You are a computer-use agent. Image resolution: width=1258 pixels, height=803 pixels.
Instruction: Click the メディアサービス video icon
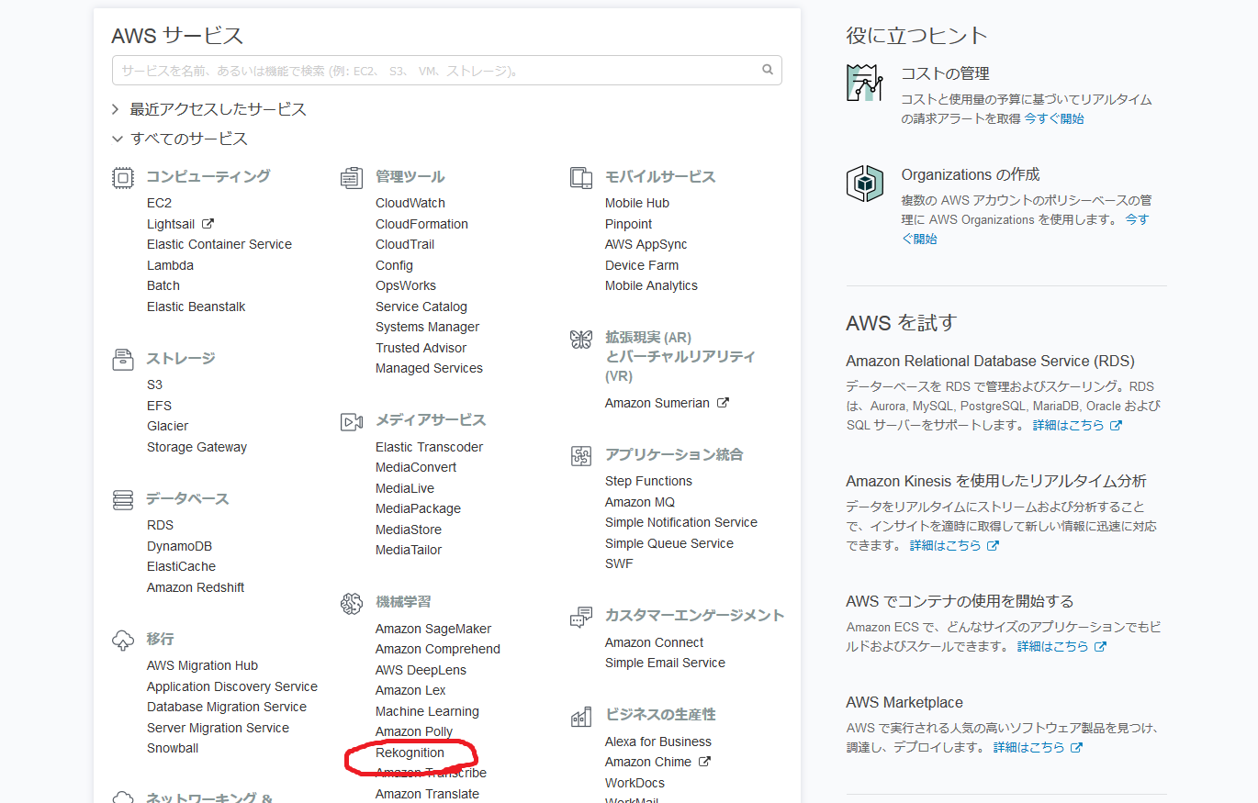[352, 421]
